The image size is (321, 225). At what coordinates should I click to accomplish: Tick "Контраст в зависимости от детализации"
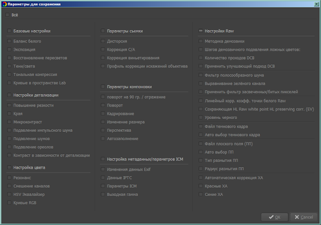tap(9, 155)
